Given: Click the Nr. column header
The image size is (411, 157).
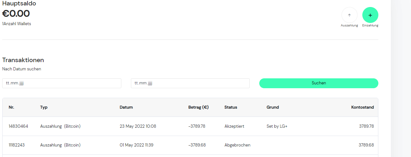Looking at the screenshot, I should (x=12, y=107).
